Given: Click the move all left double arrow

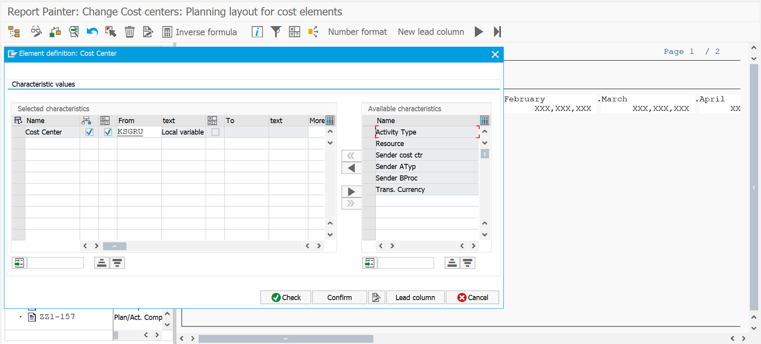Looking at the screenshot, I should [351, 156].
